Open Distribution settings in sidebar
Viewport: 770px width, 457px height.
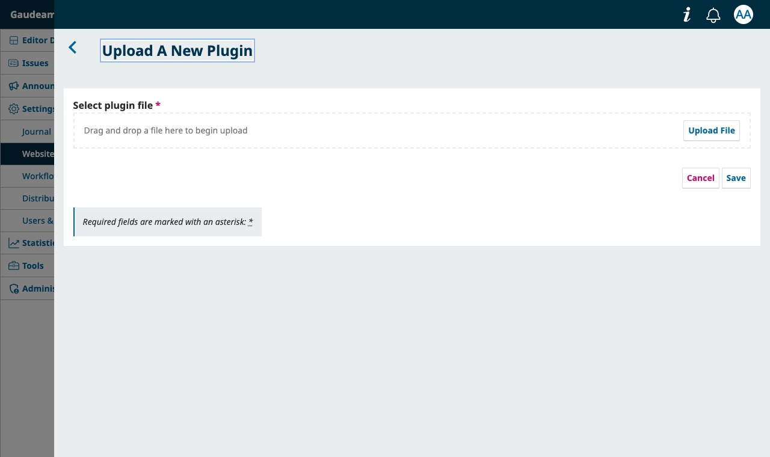tap(27, 198)
